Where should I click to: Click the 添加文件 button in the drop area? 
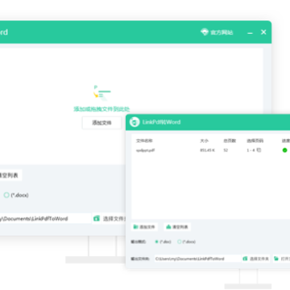[x=101, y=122]
